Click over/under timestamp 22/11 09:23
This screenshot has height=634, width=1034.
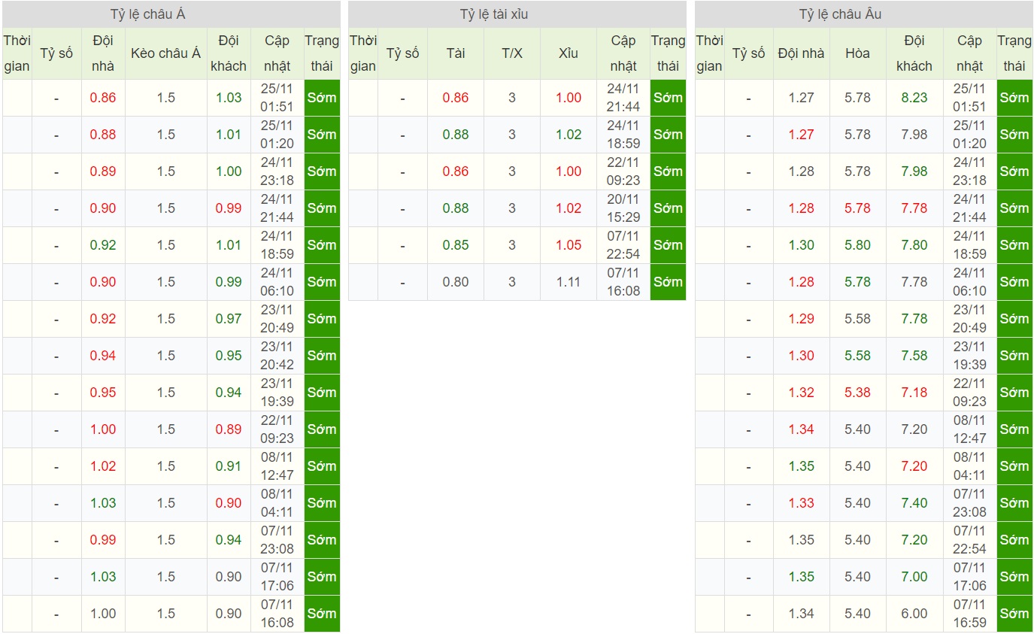[623, 171]
